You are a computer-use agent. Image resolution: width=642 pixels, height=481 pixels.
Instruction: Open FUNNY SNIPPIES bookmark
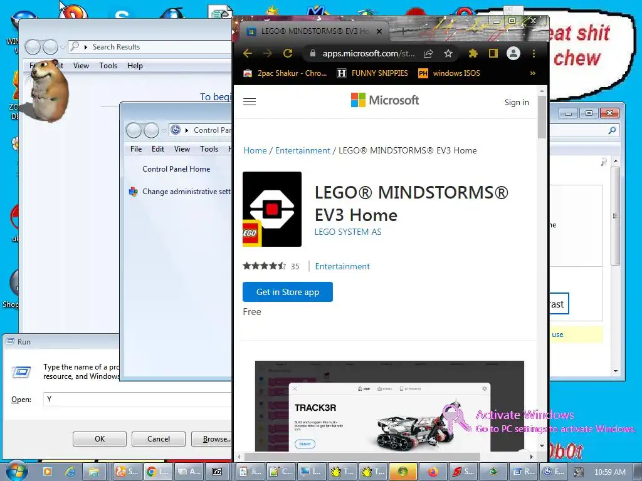[372, 73]
